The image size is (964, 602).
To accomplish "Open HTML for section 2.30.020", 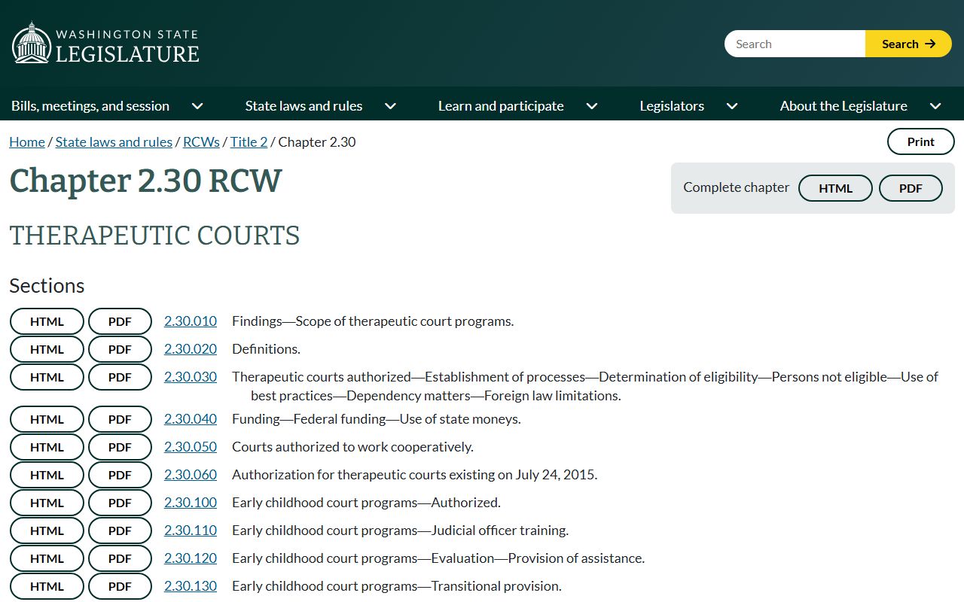I will click(47, 349).
